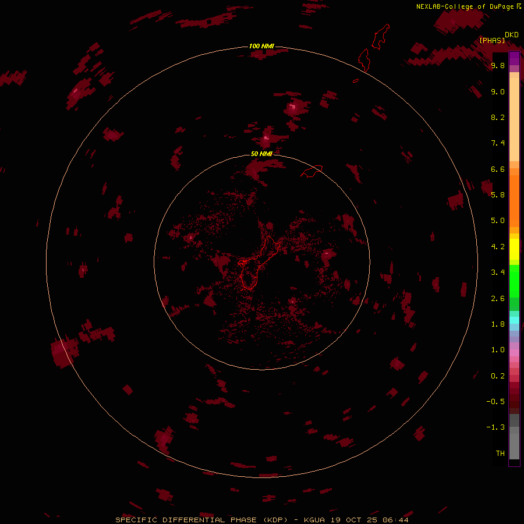524x524 pixels.
Task: Pick the bright green band of color bar
Action: coord(514,281)
